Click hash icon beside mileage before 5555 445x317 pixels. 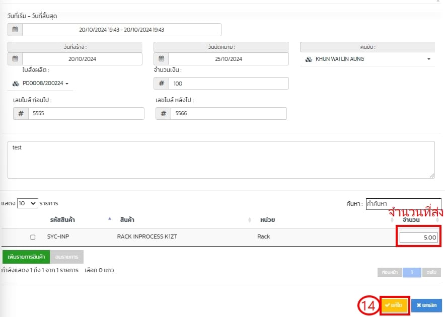tap(21, 114)
